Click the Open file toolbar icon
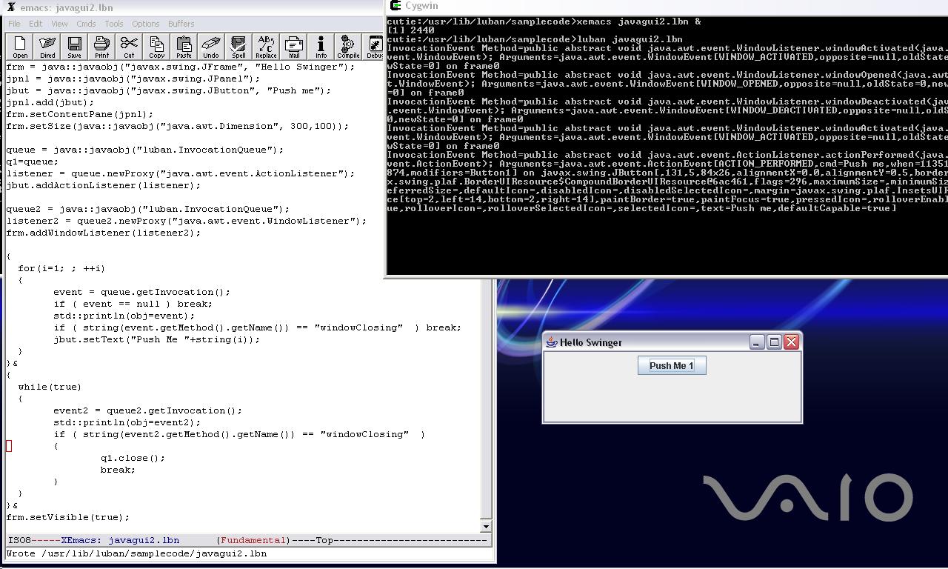This screenshot has width=948, height=569. click(x=20, y=47)
